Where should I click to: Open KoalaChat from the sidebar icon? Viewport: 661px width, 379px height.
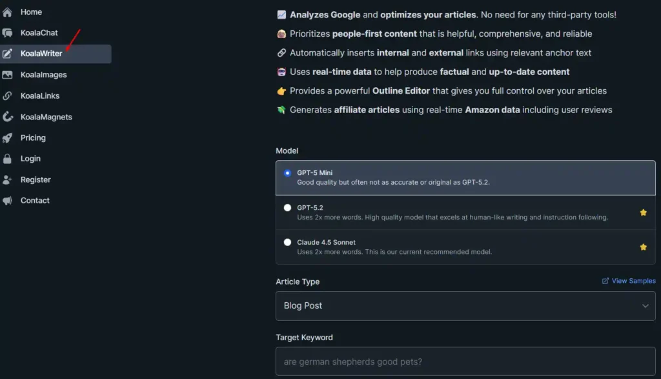pos(9,32)
